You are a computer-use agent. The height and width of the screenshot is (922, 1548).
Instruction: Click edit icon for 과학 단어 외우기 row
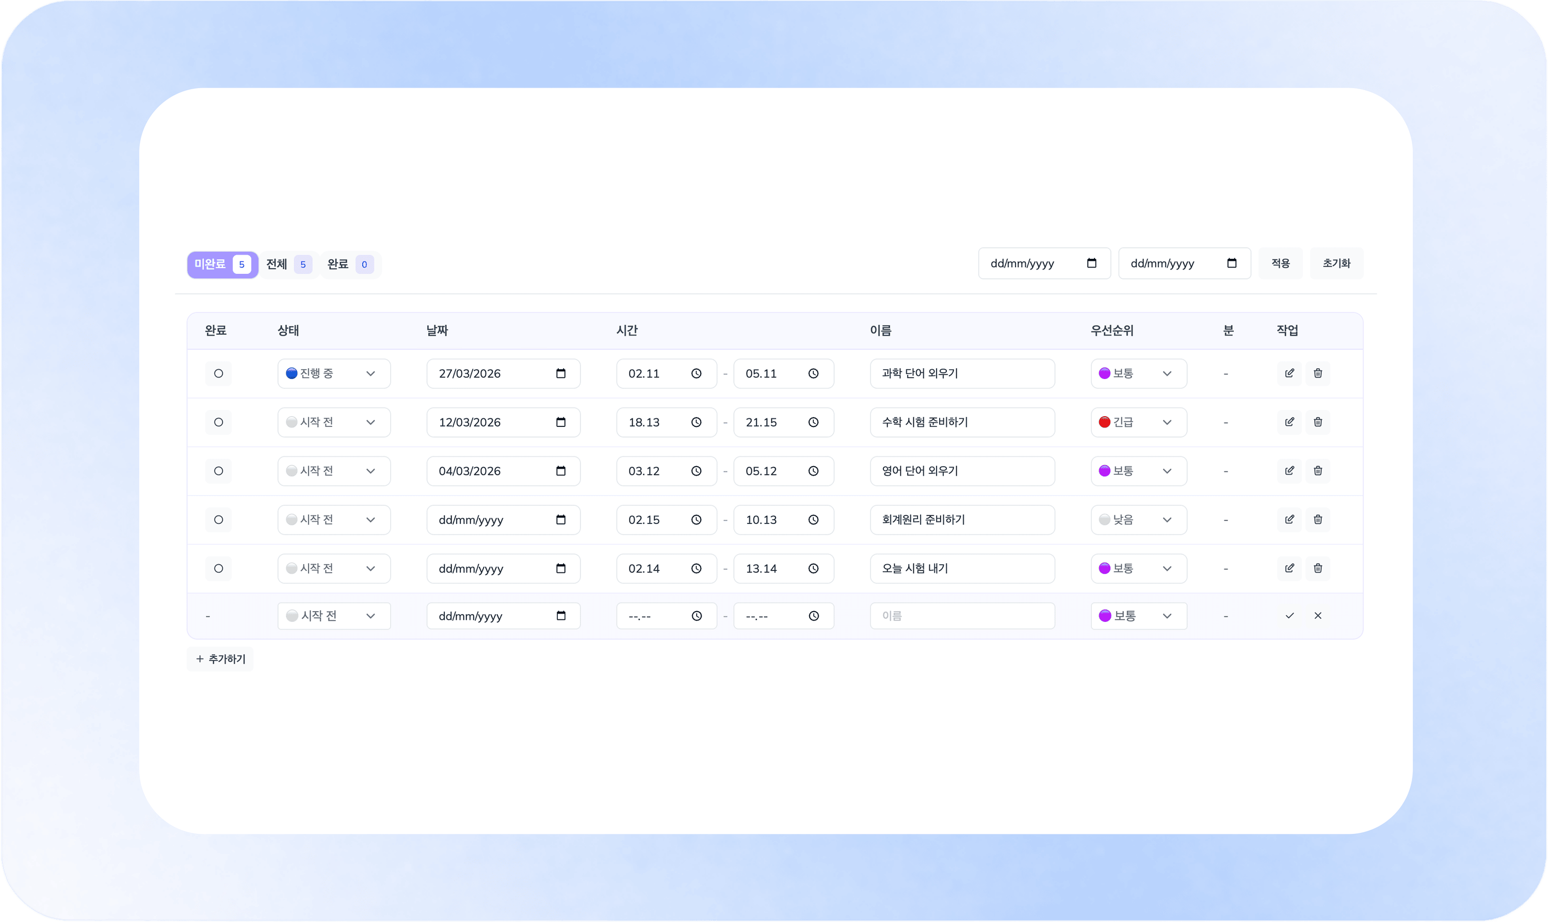point(1289,373)
